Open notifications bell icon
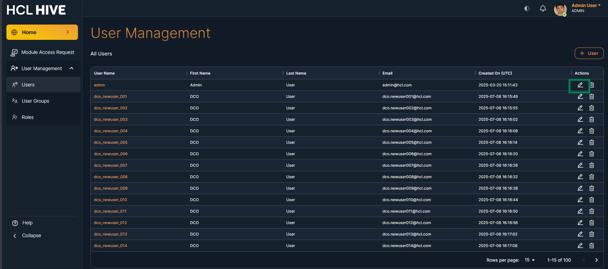Viewport: 608px width, 269px height. coord(543,9)
